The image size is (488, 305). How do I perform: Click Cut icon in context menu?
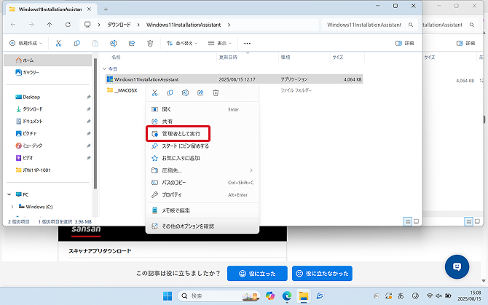pos(154,92)
